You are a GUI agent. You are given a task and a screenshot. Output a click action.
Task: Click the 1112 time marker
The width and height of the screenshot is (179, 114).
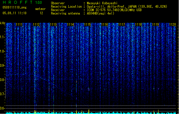(x=36, y=25)
